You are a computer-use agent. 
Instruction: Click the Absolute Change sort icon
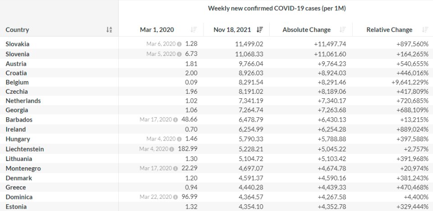[343, 30]
